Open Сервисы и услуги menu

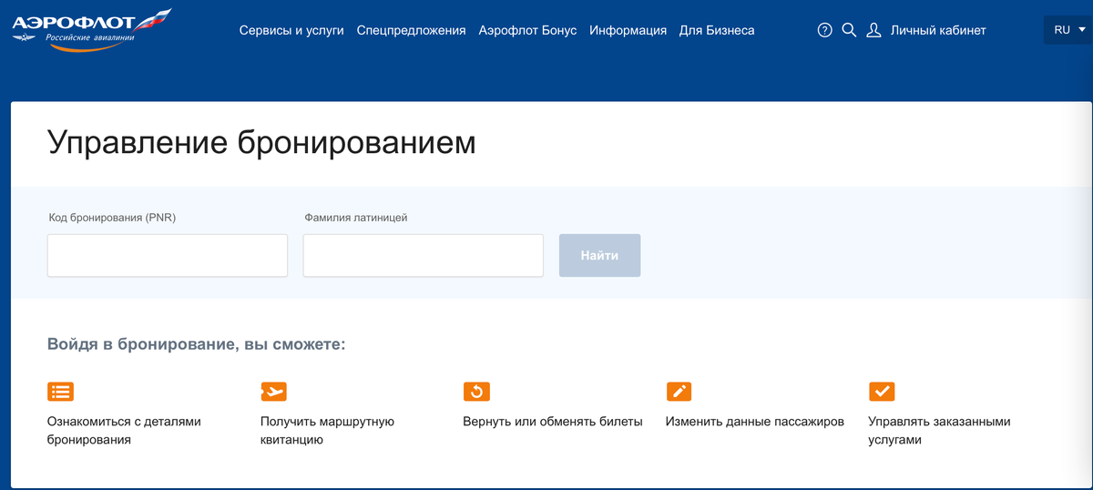tap(291, 30)
